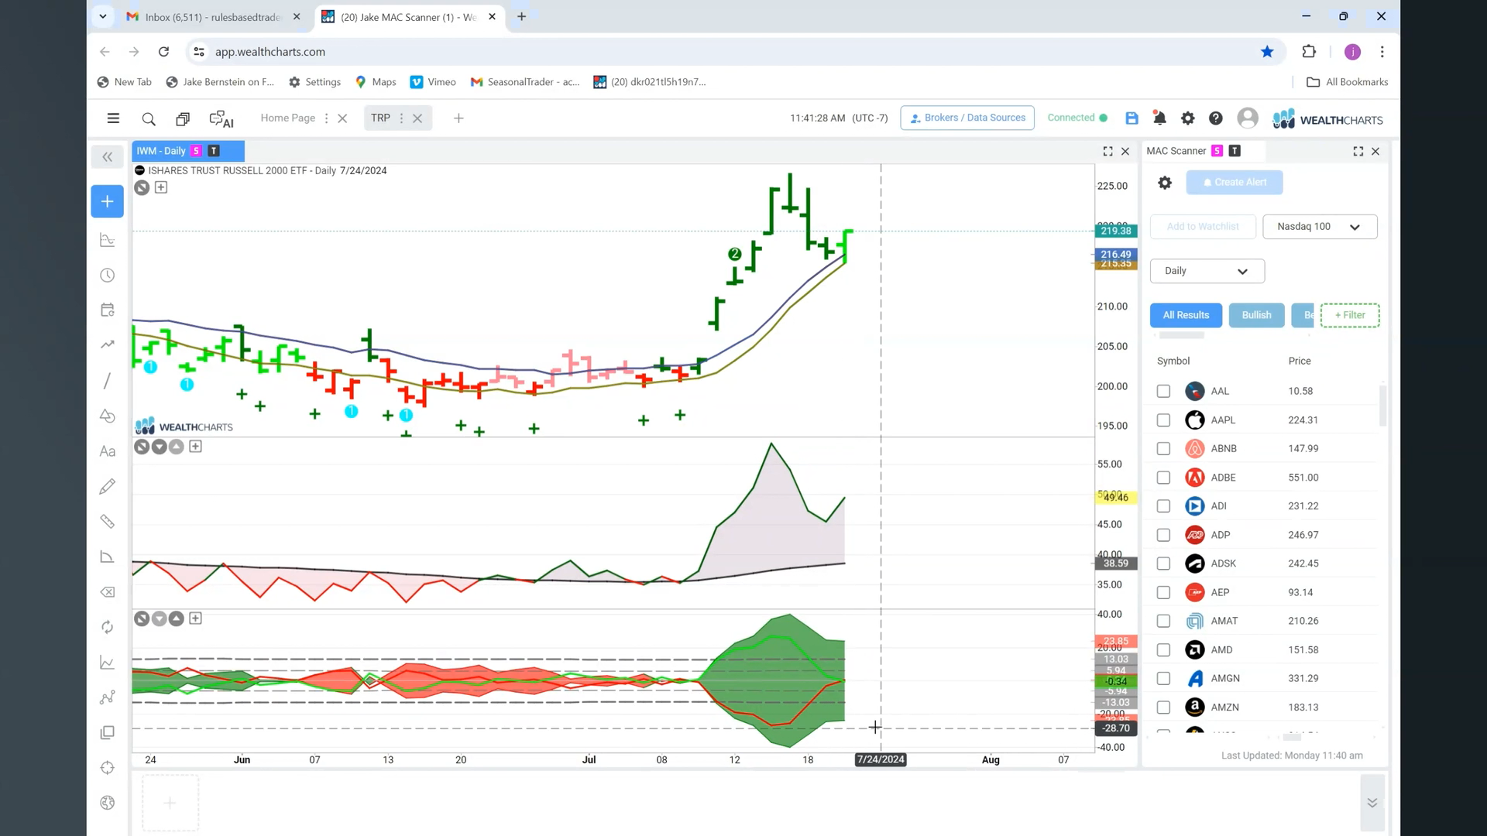This screenshot has height=836, width=1487.
Task: Click the globe icon in left toolbar
Action: [108, 803]
